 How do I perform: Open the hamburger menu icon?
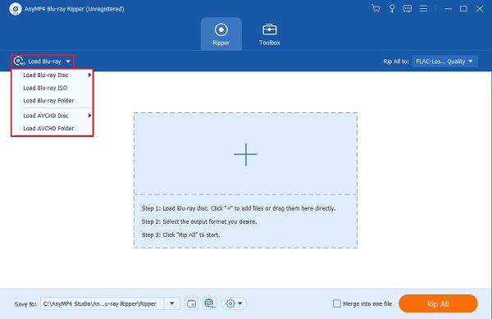(x=423, y=8)
